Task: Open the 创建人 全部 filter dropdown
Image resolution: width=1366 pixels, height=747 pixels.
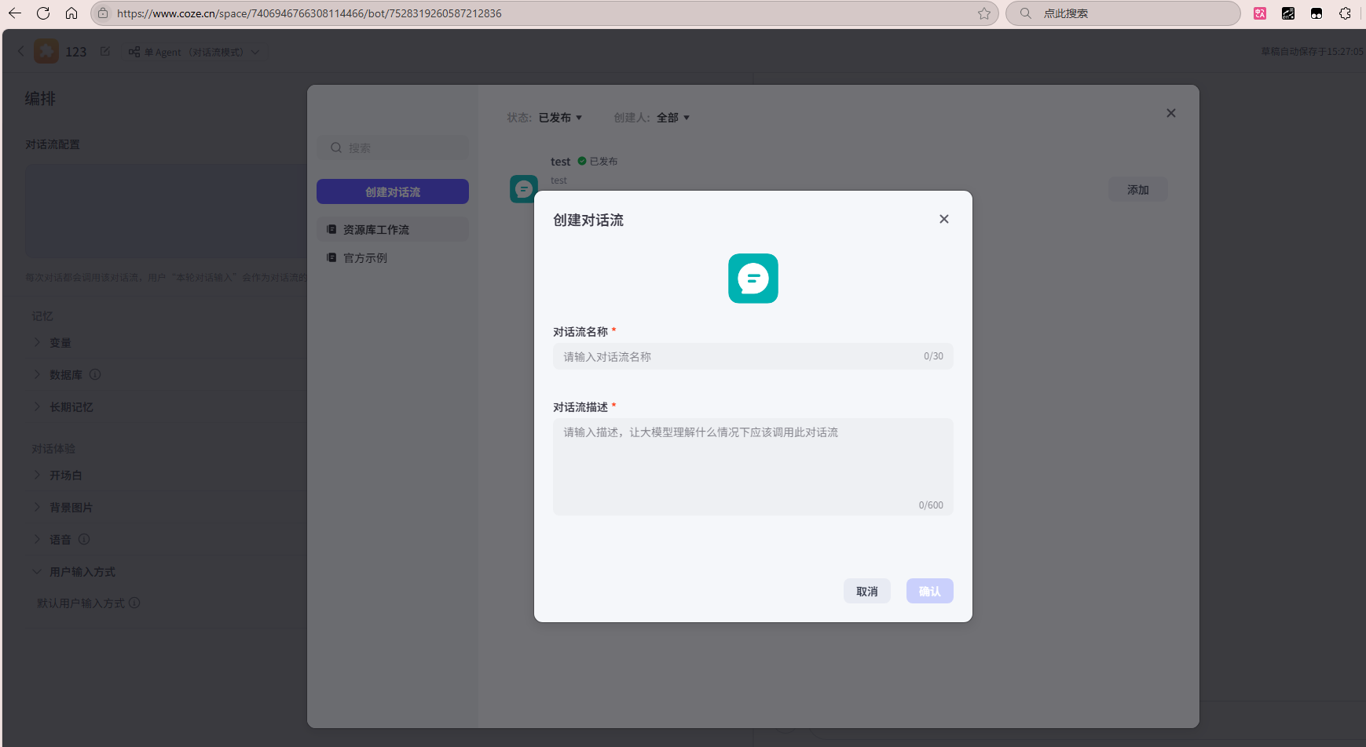Action: (672, 118)
